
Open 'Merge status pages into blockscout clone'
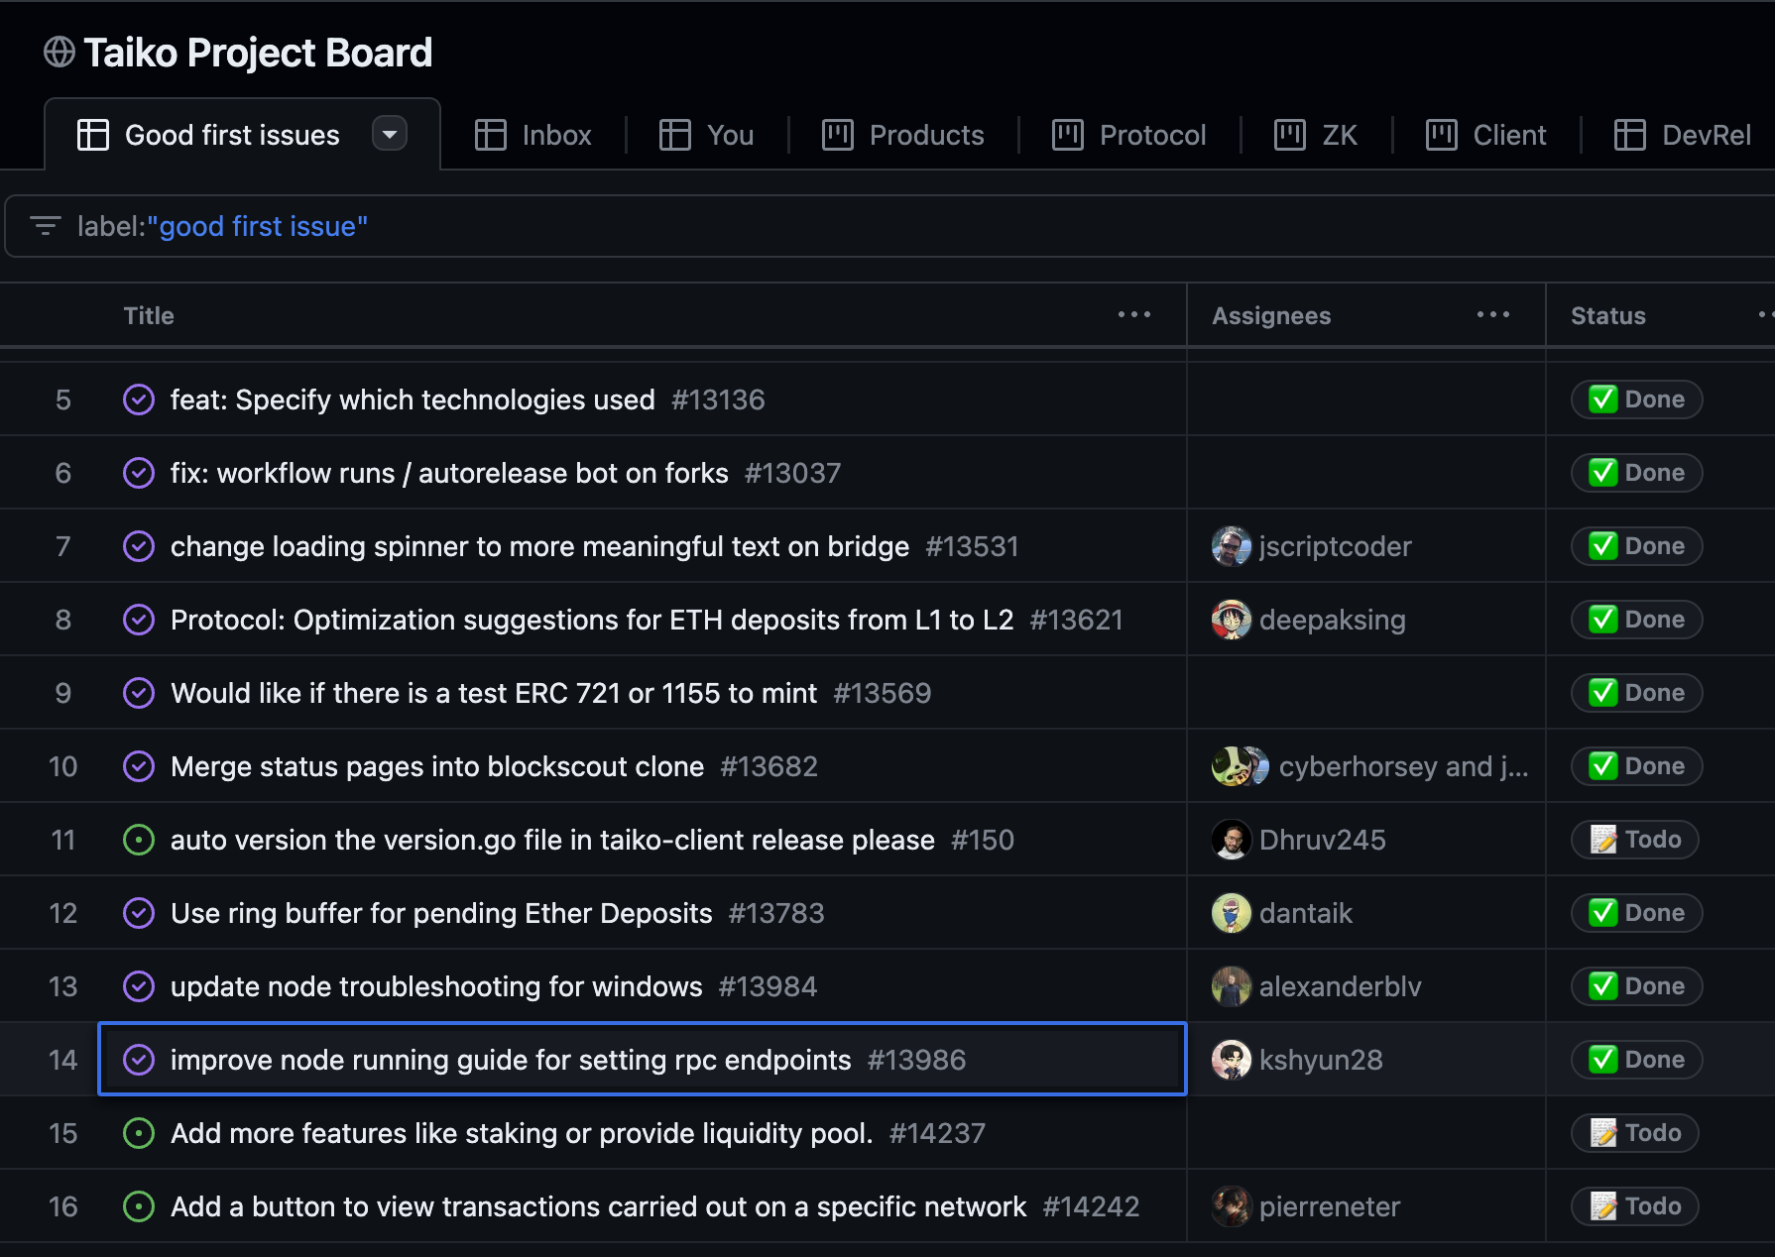pyautogui.click(x=437, y=766)
